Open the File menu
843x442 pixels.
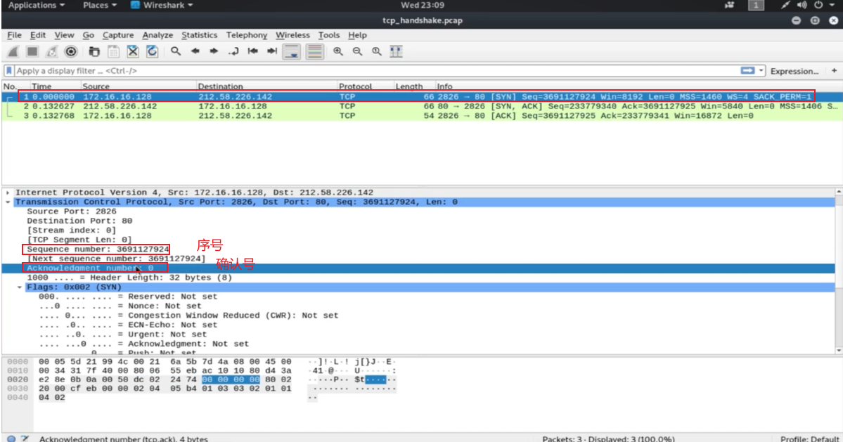point(15,35)
